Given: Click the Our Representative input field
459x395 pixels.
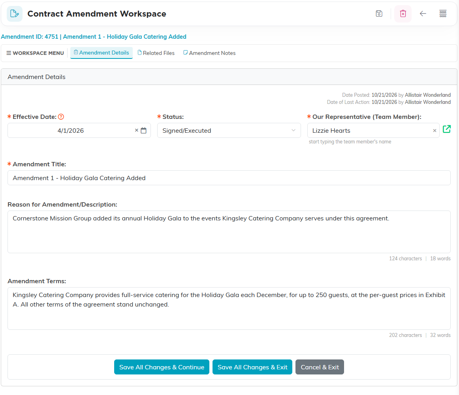Looking at the screenshot, I should (373, 130).
